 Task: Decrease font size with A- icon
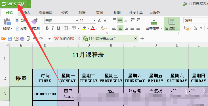click(106, 20)
